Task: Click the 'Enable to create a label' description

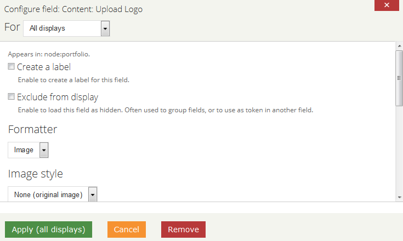Action: [73, 80]
